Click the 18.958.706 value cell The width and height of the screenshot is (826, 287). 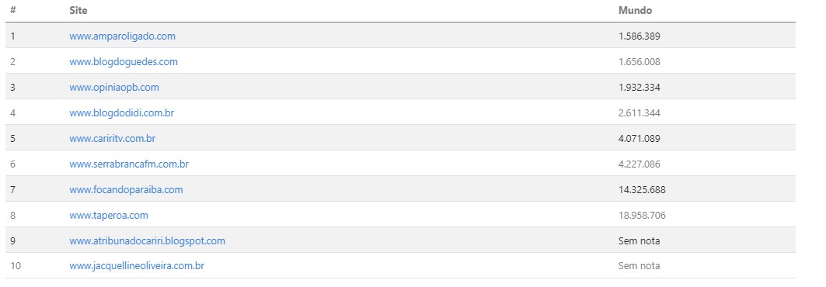[642, 216]
